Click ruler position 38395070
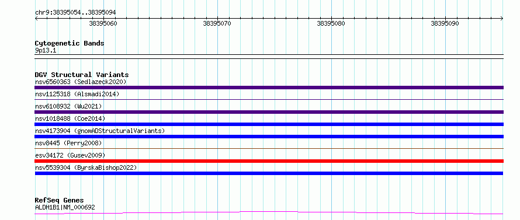Screen dimensions: 520x220 tap(217, 23)
